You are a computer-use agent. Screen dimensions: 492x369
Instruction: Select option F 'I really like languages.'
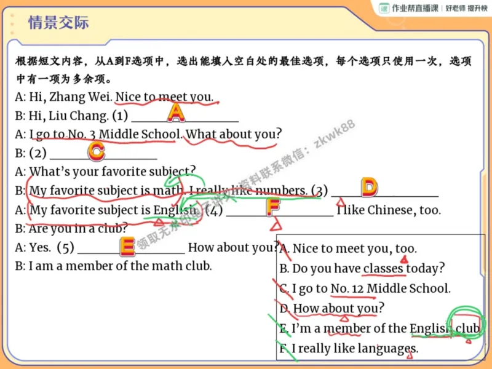349,348
